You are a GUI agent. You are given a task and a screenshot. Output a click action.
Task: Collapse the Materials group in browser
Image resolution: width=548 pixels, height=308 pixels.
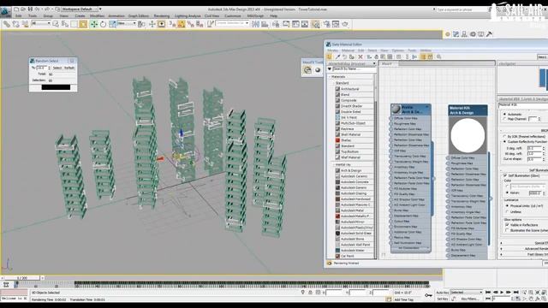coord(330,76)
